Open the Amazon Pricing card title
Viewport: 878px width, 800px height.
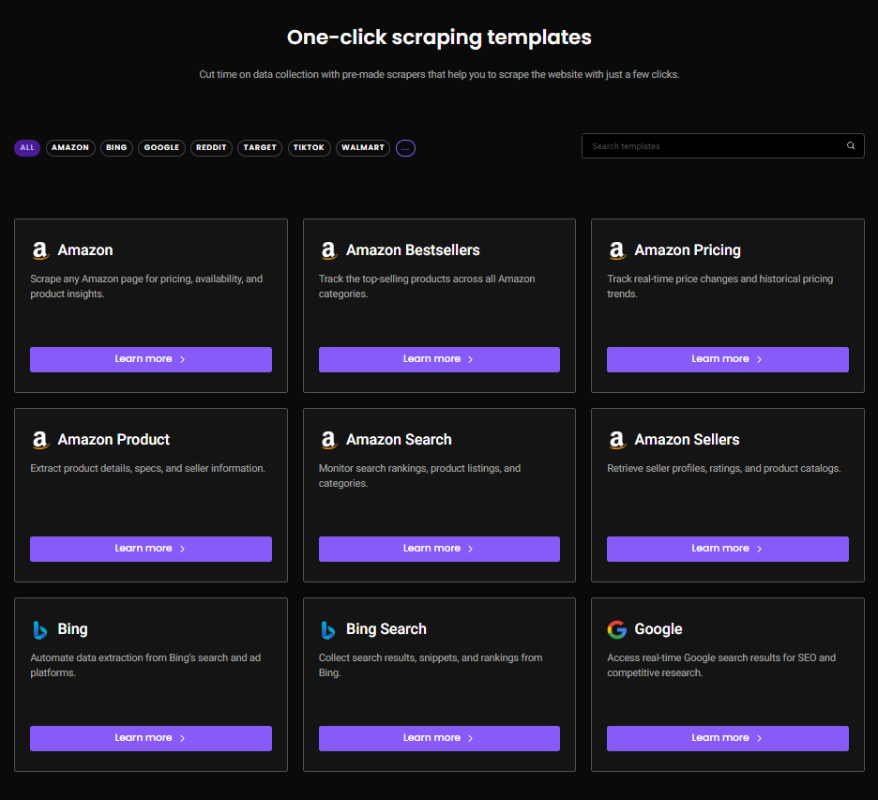click(x=688, y=250)
